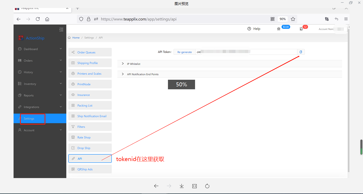Open Ship Notification Email settings
Screen dimensions: 363x194
coord(90,116)
